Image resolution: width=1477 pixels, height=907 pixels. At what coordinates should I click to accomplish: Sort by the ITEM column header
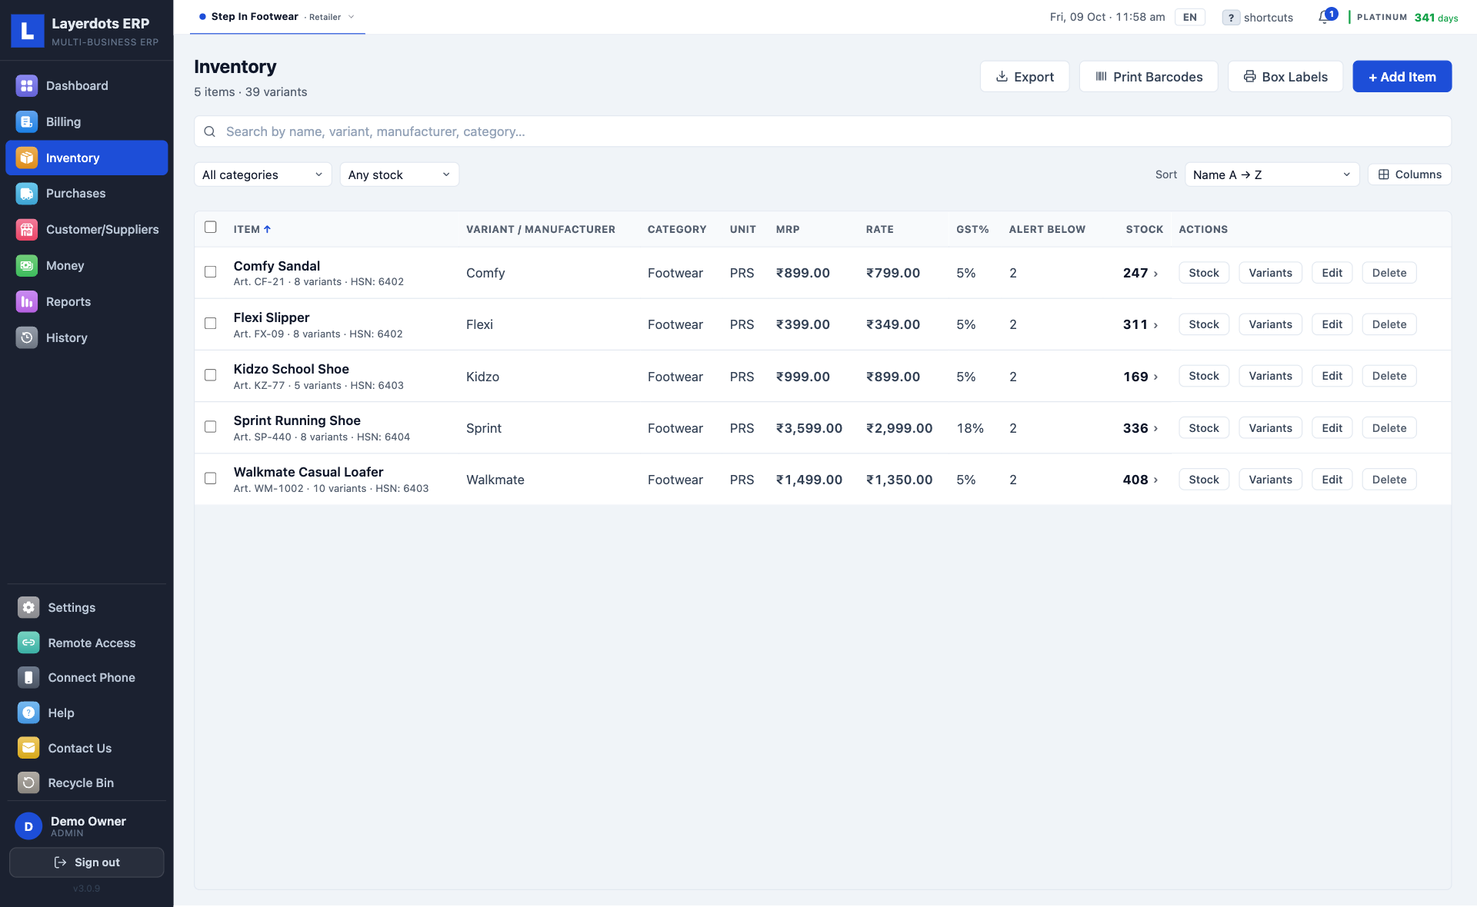(252, 229)
